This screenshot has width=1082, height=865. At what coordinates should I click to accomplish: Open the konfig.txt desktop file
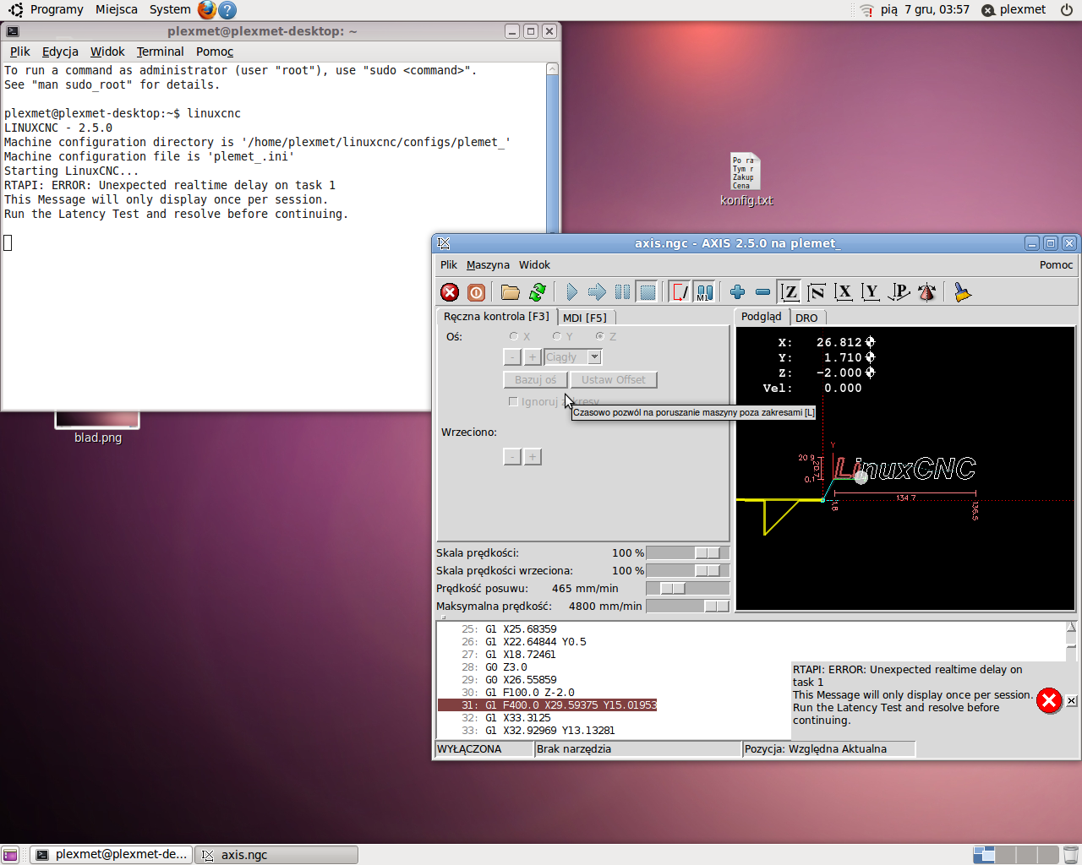click(746, 179)
